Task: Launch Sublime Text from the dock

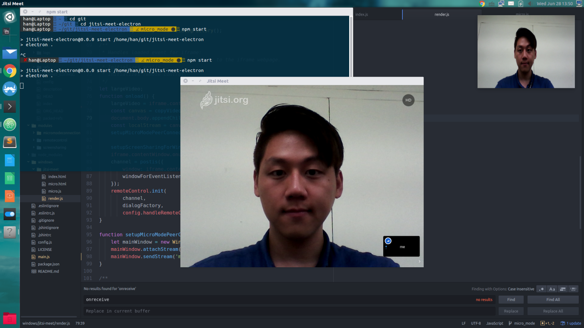Action: click(10, 142)
